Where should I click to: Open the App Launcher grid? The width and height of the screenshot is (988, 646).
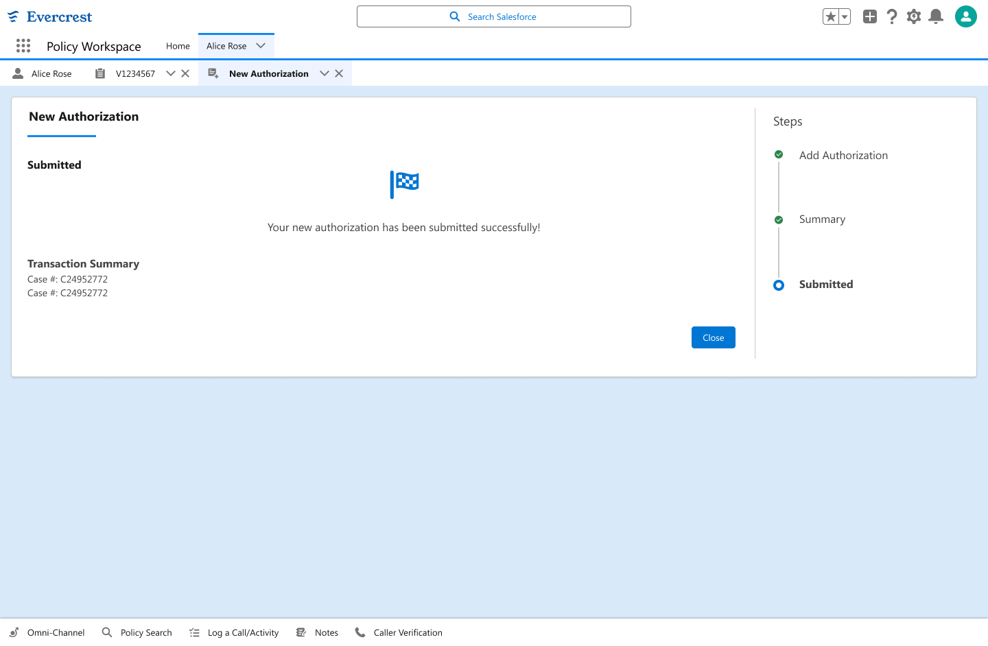[x=23, y=46]
